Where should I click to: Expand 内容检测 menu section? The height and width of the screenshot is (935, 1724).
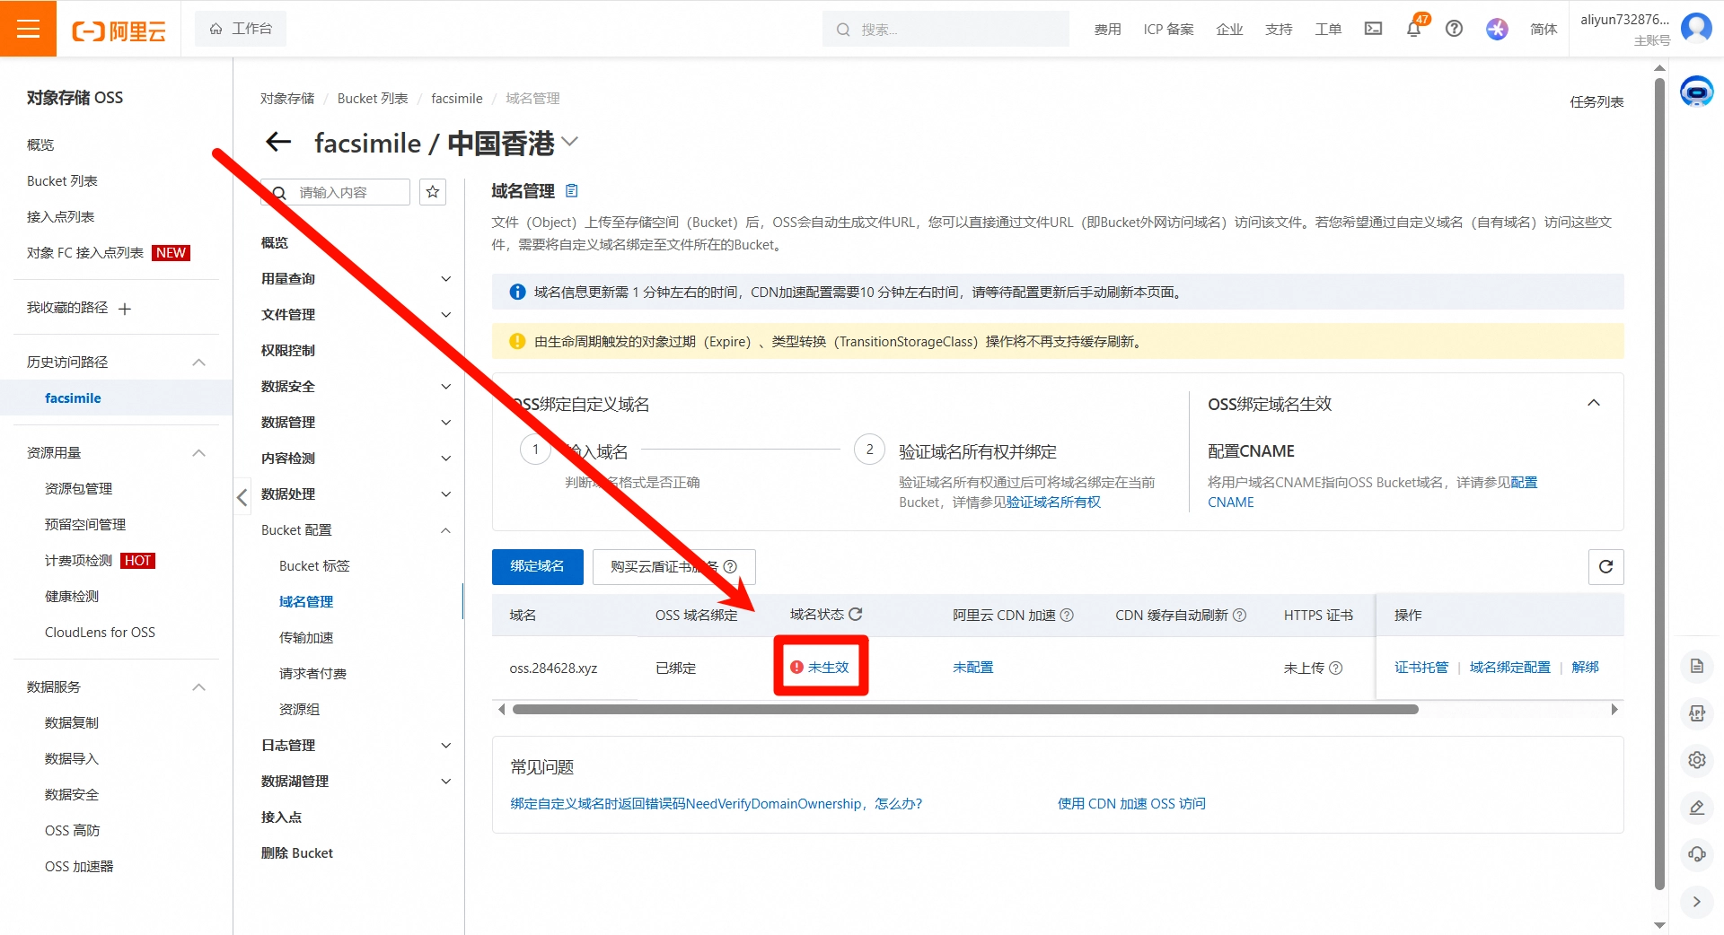[445, 459]
